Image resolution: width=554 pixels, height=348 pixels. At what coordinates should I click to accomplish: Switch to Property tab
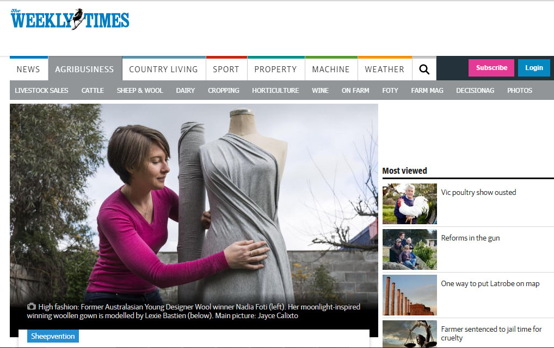[275, 69]
